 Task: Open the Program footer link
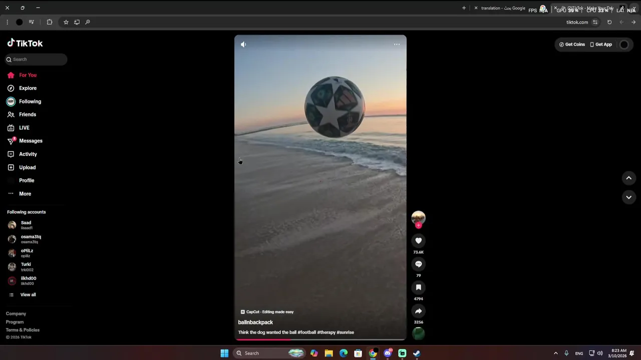pyautogui.click(x=15, y=322)
